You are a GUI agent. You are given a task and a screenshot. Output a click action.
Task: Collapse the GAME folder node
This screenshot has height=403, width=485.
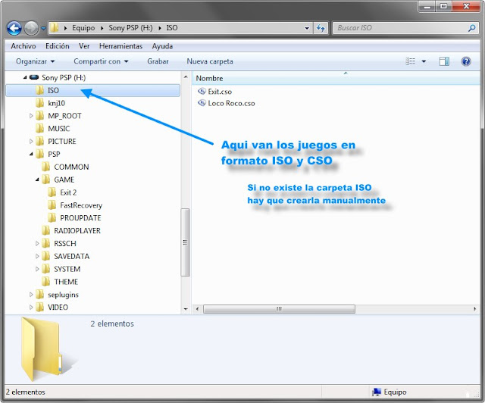click(x=37, y=180)
